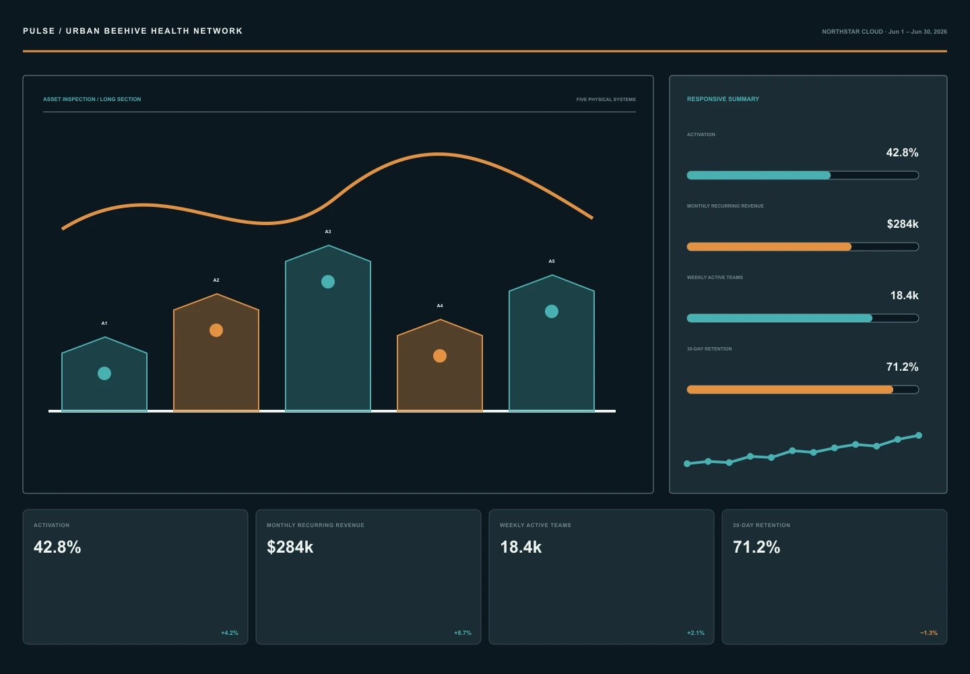Open the Activation 42.8% bottom card

(x=135, y=577)
